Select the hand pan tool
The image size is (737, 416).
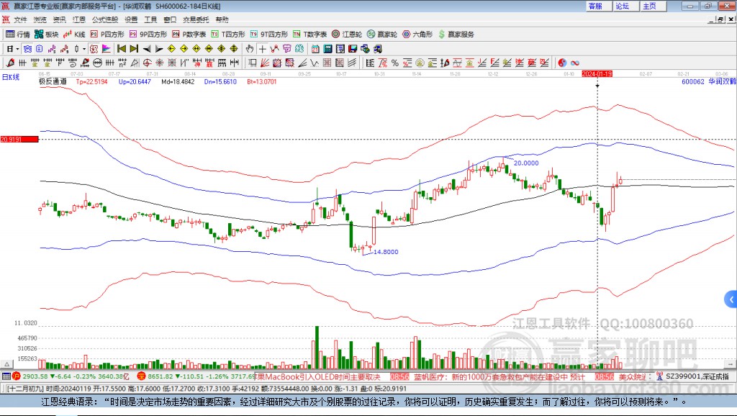(x=250, y=49)
